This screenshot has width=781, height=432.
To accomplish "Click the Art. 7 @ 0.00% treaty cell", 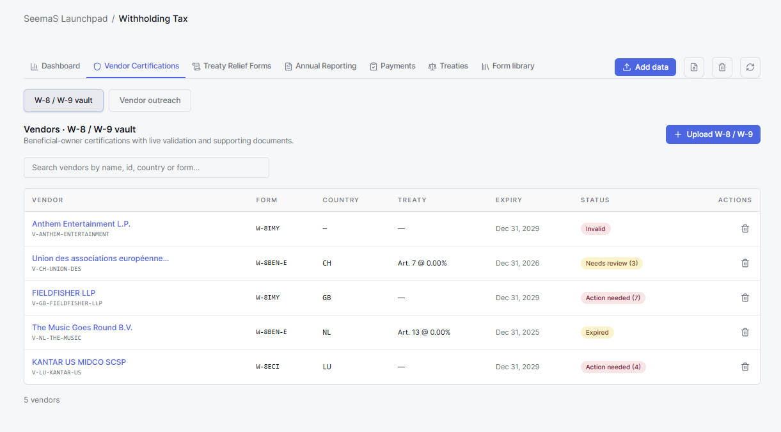I will [422, 263].
